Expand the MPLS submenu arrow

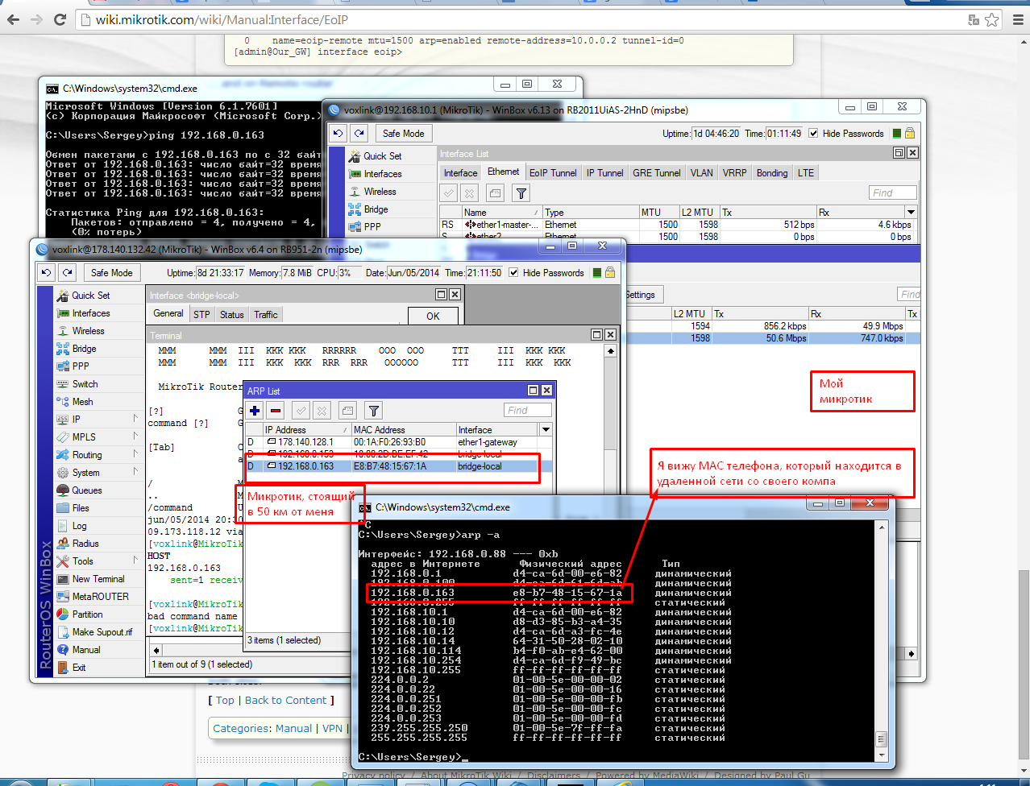pos(135,436)
